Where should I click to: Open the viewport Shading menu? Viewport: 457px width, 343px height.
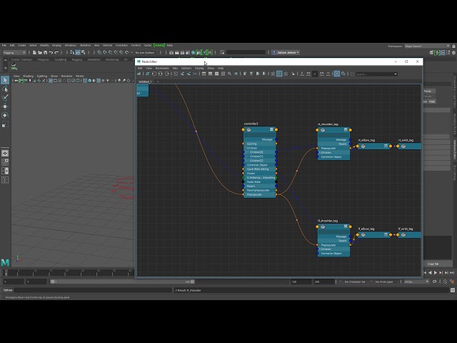[x=29, y=76]
